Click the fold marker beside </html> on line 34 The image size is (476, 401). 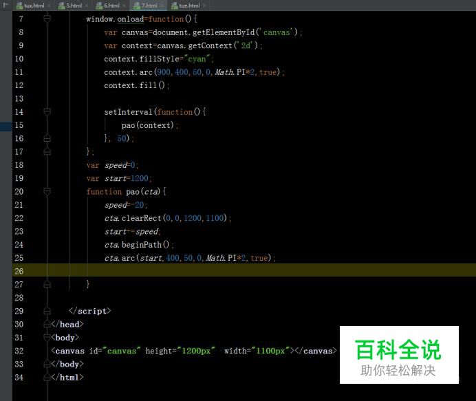tap(47, 378)
